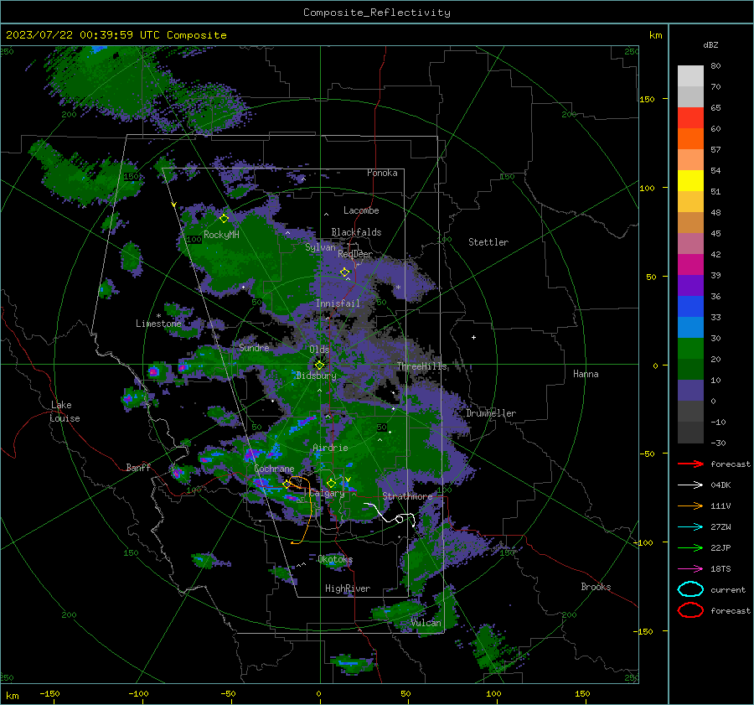Screen dimensions: 754x705
Task: Click the Calgary city label
Action: click(327, 493)
